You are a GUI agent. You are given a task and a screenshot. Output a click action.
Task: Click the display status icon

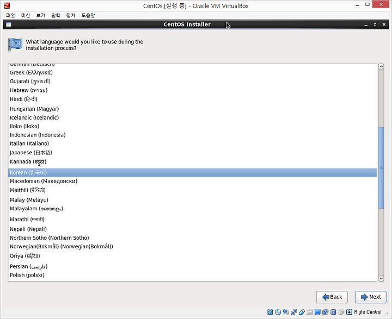(317, 312)
